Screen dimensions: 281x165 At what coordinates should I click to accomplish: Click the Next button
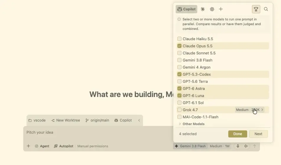point(259,134)
